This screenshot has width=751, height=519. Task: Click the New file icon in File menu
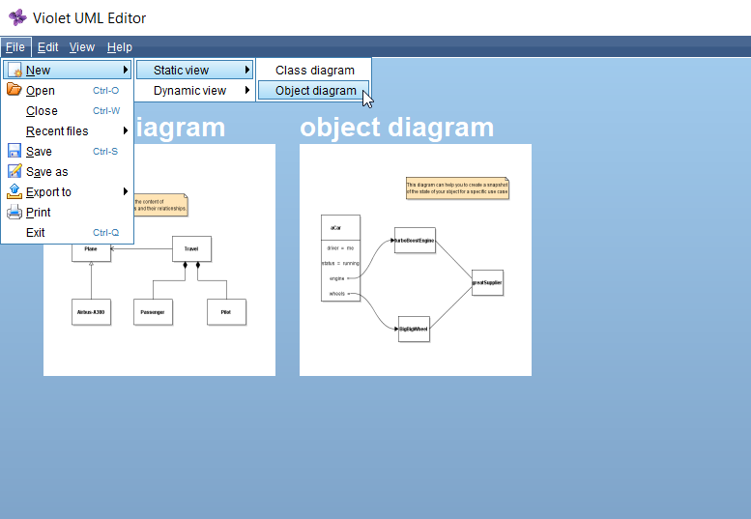pyautogui.click(x=14, y=70)
